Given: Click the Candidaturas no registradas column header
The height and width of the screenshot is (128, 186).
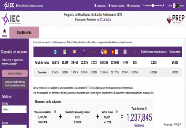Looking at the screenshot, I should (x=154, y=51).
